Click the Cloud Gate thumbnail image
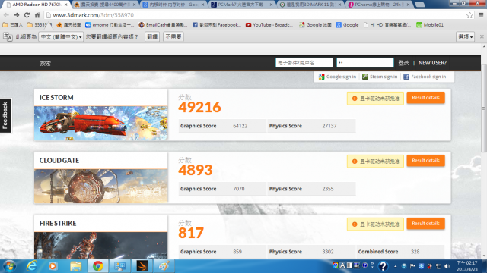The image size is (487, 273). [101, 186]
